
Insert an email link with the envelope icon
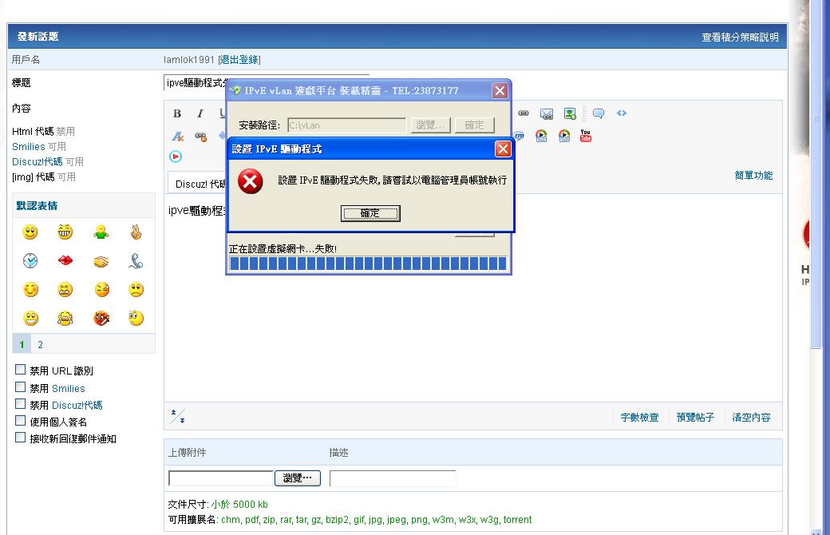(x=546, y=114)
